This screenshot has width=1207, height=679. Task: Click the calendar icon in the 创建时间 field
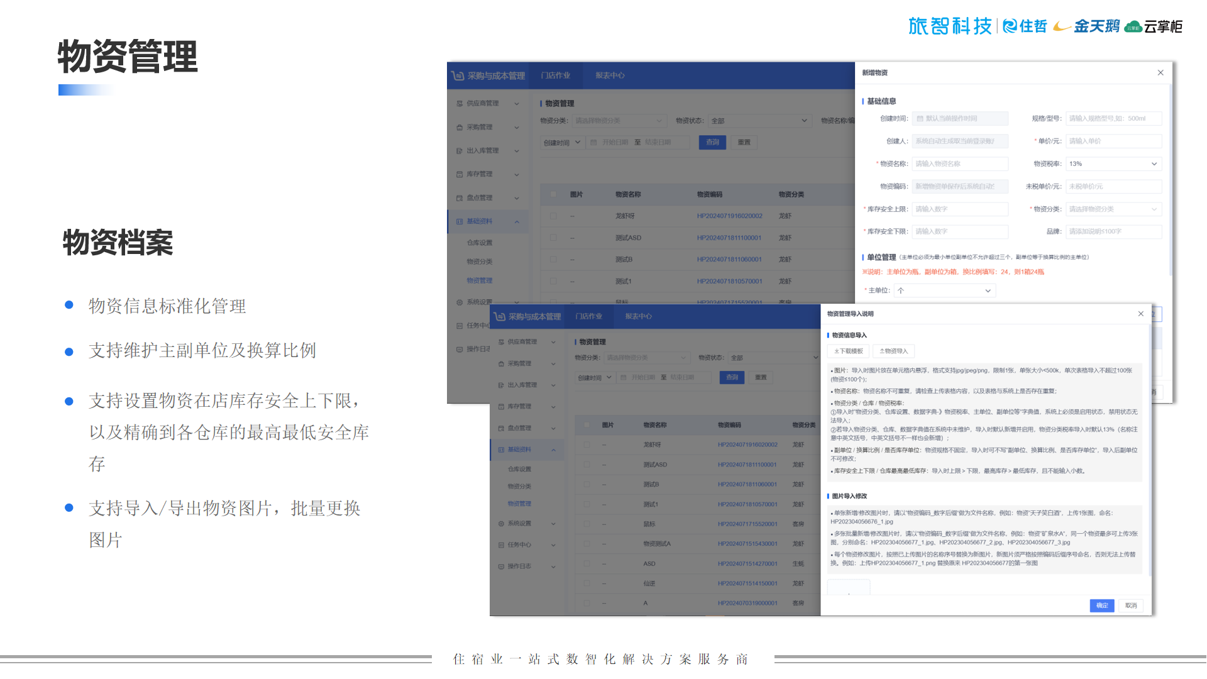coord(920,118)
